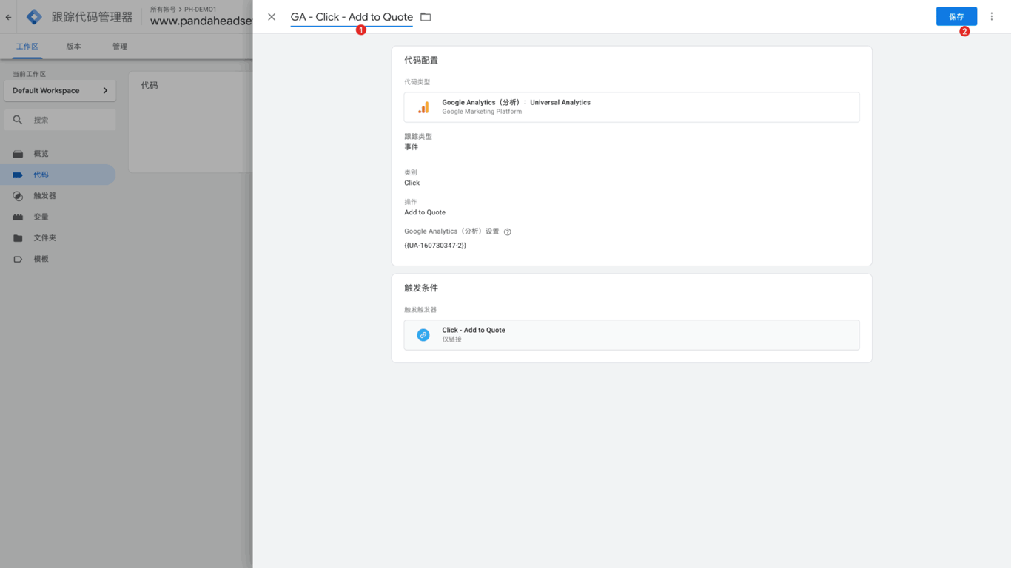Click the folder icon beside tag name
This screenshot has width=1011, height=568.
coord(426,17)
